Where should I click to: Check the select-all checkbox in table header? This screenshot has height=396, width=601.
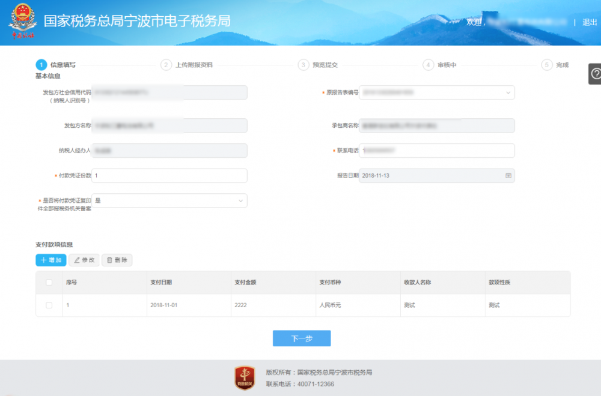(x=50, y=282)
